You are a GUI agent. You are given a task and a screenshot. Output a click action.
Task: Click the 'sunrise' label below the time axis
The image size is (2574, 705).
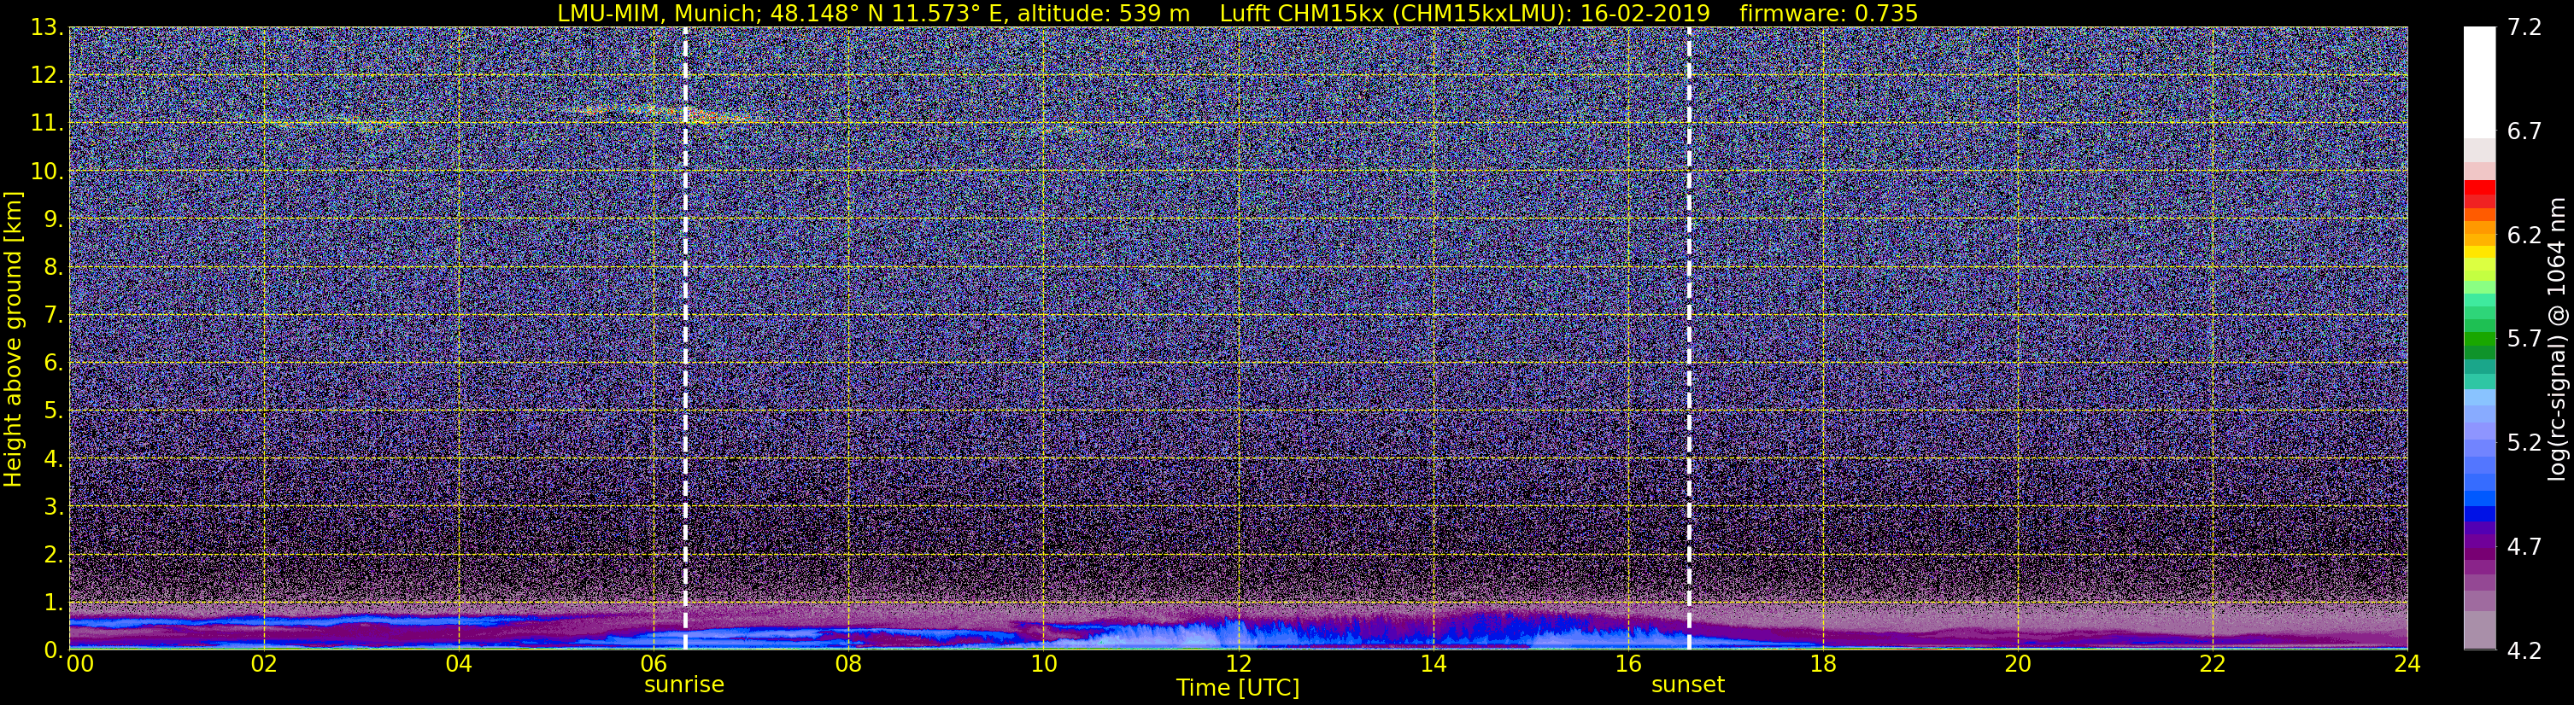coord(683,685)
